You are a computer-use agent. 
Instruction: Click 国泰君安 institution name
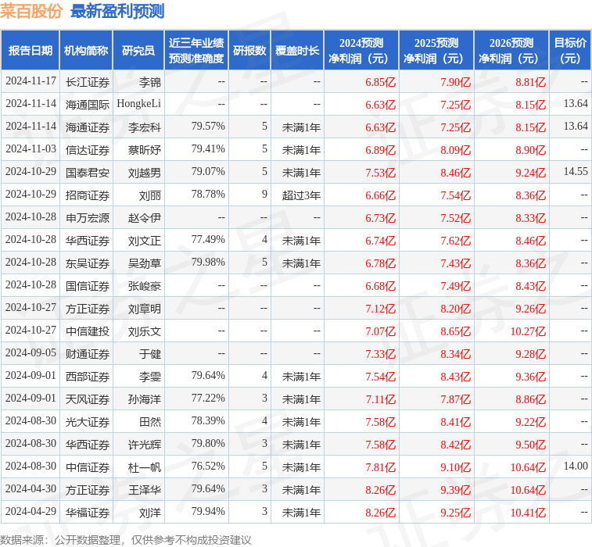pyautogui.click(x=88, y=173)
